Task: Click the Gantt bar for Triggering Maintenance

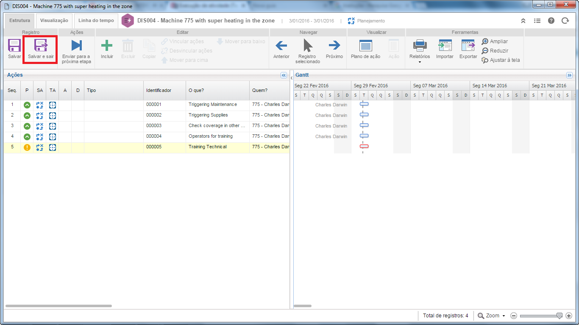Action: click(364, 104)
